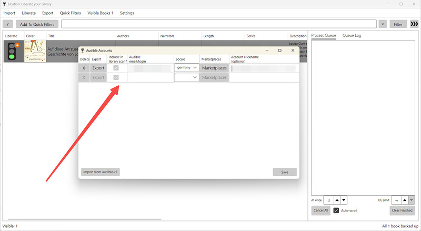Click the Libation wine glass title icon
The height and width of the screenshot is (231, 421).
[4, 4]
